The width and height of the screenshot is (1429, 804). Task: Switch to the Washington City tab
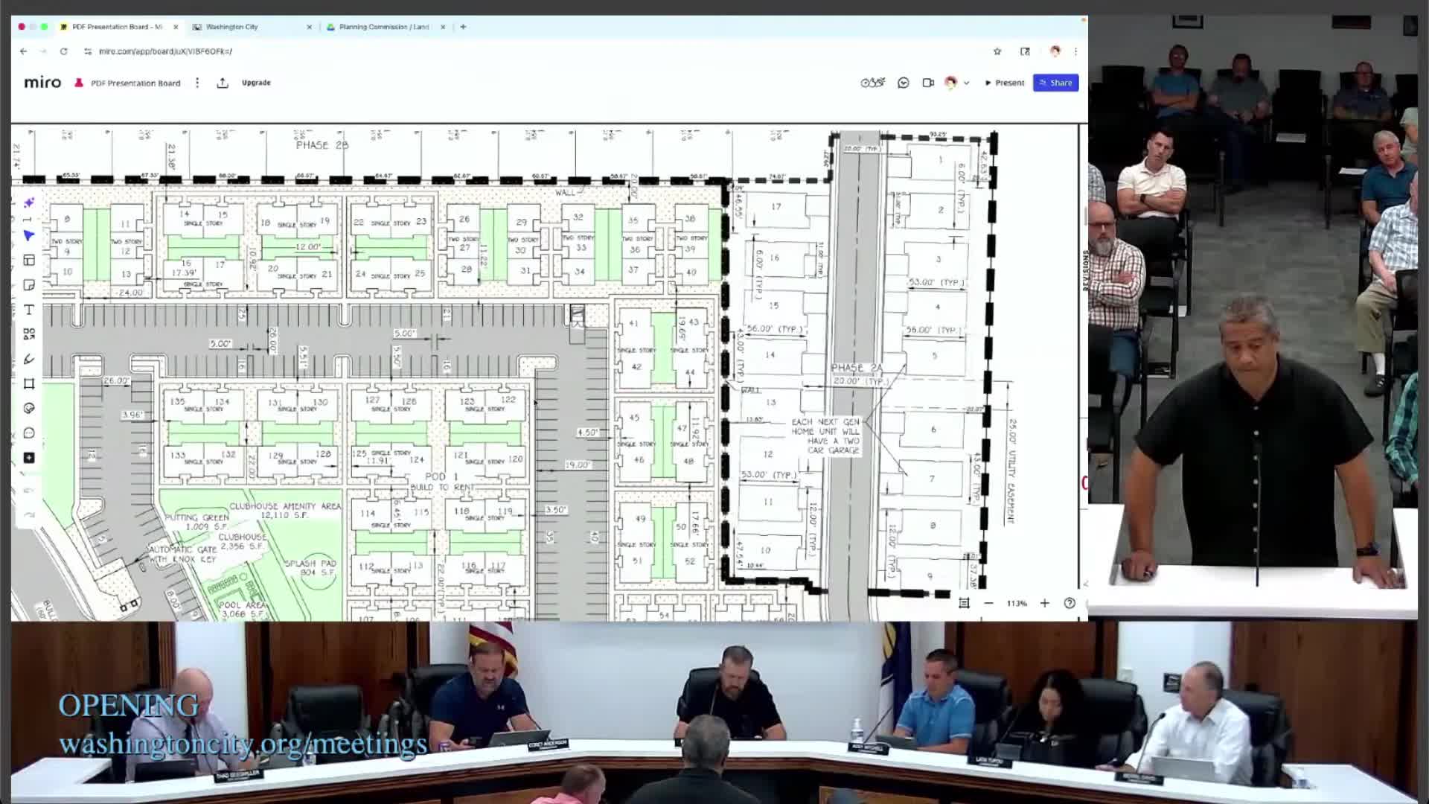[232, 27]
